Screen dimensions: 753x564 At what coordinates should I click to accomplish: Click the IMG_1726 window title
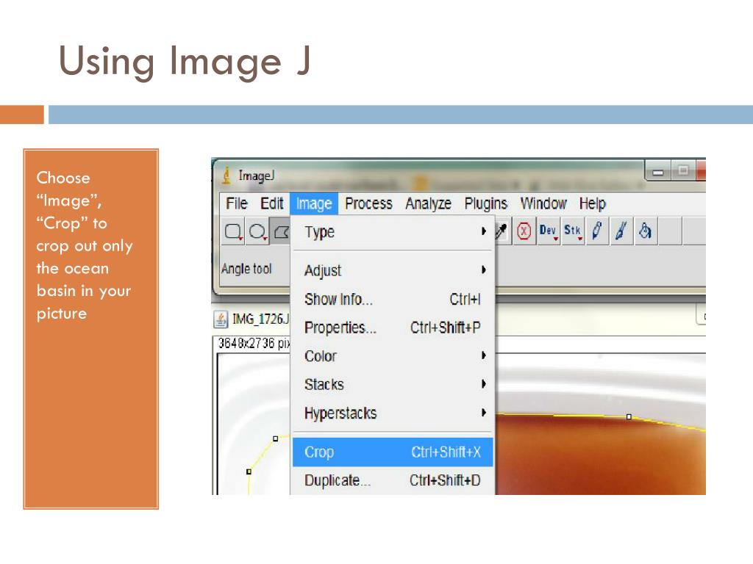(260, 319)
